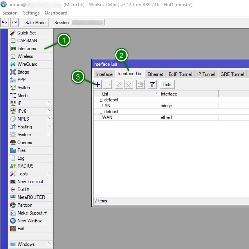Screen dimensions: 249x249
Task: Launch New Terminal
Action: pos(31,182)
